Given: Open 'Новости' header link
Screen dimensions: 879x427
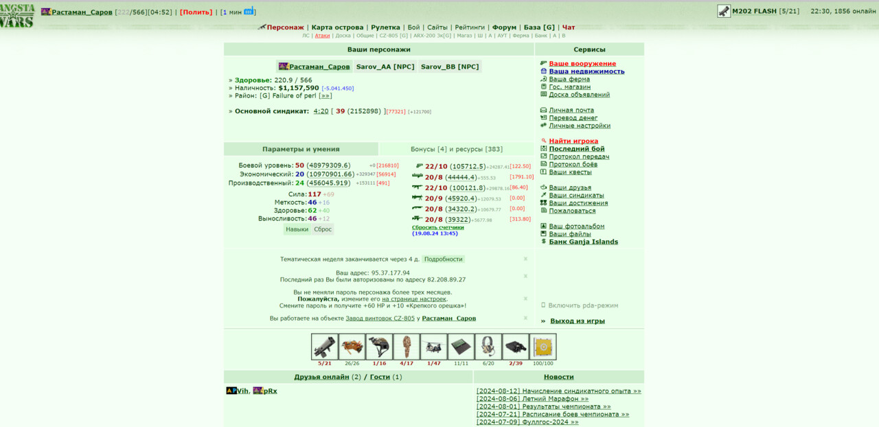Looking at the screenshot, I should pos(558,377).
